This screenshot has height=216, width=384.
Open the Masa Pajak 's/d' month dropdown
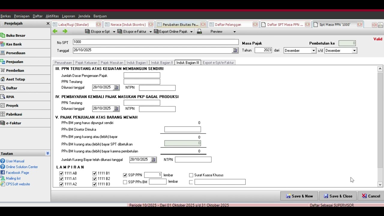pos(354,51)
